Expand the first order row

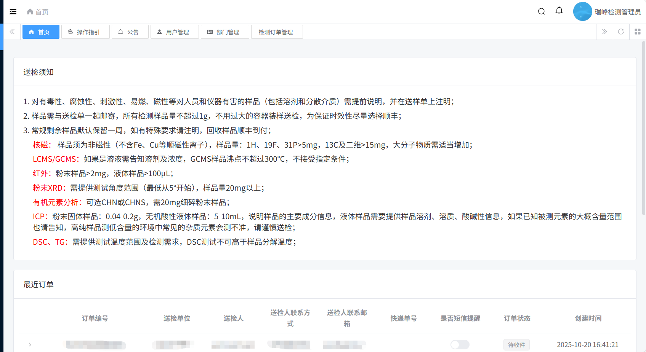tap(30, 345)
